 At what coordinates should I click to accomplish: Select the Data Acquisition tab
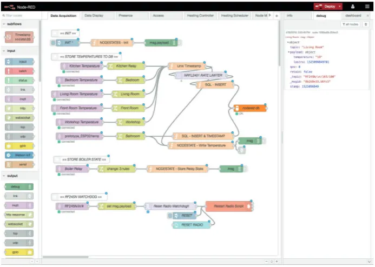(64, 16)
